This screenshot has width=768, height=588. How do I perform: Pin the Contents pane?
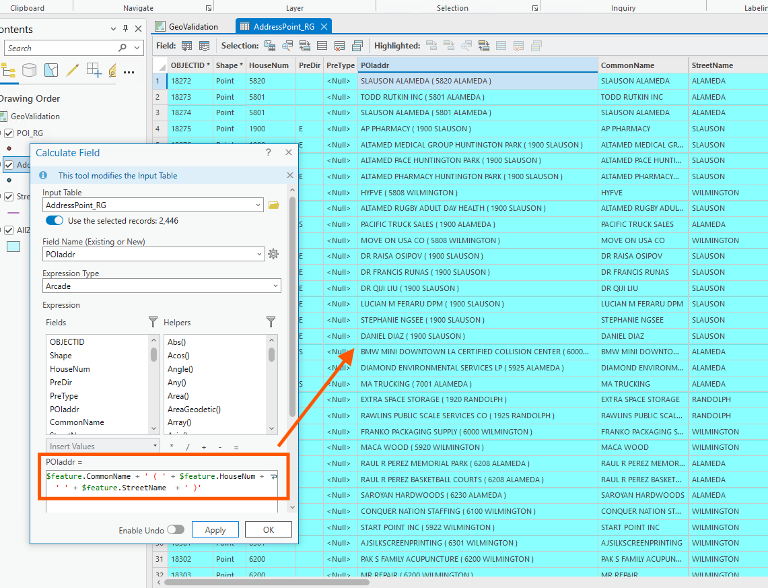tap(125, 28)
